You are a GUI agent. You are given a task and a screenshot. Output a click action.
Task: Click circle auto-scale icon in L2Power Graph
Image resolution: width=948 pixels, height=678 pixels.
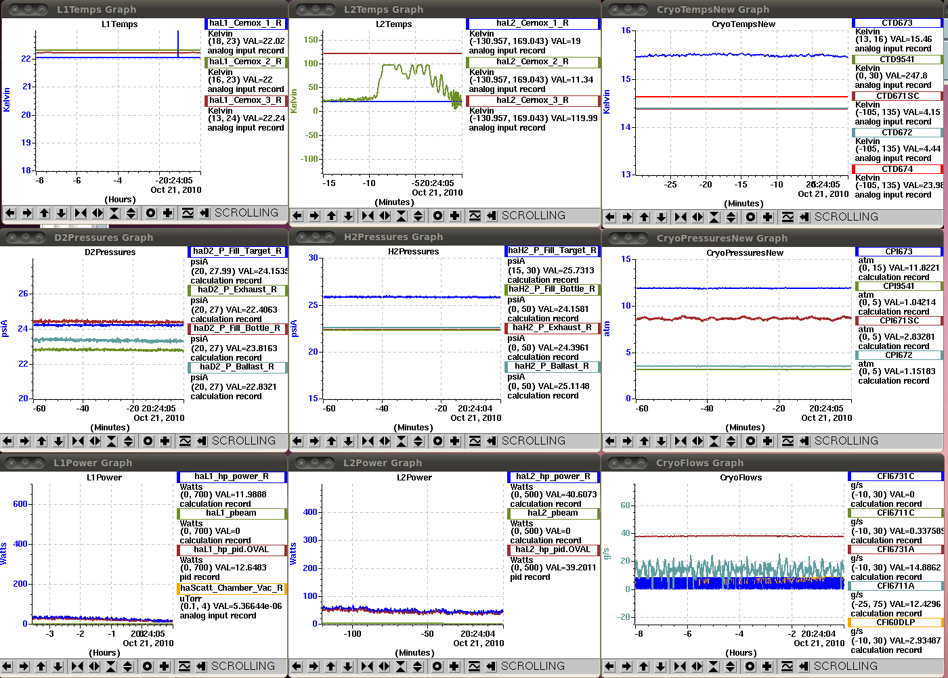tap(437, 666)
